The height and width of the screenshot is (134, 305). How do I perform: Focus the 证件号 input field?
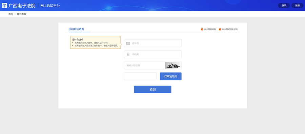point(153,43)
